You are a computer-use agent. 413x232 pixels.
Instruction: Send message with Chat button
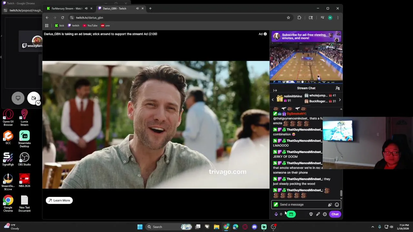(335, 214)
